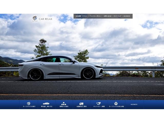Click the handshake icon for loan screening

99,103
